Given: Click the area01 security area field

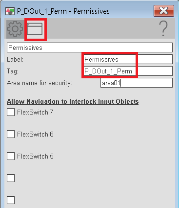Looking at the screenshot, I should 137,83.
